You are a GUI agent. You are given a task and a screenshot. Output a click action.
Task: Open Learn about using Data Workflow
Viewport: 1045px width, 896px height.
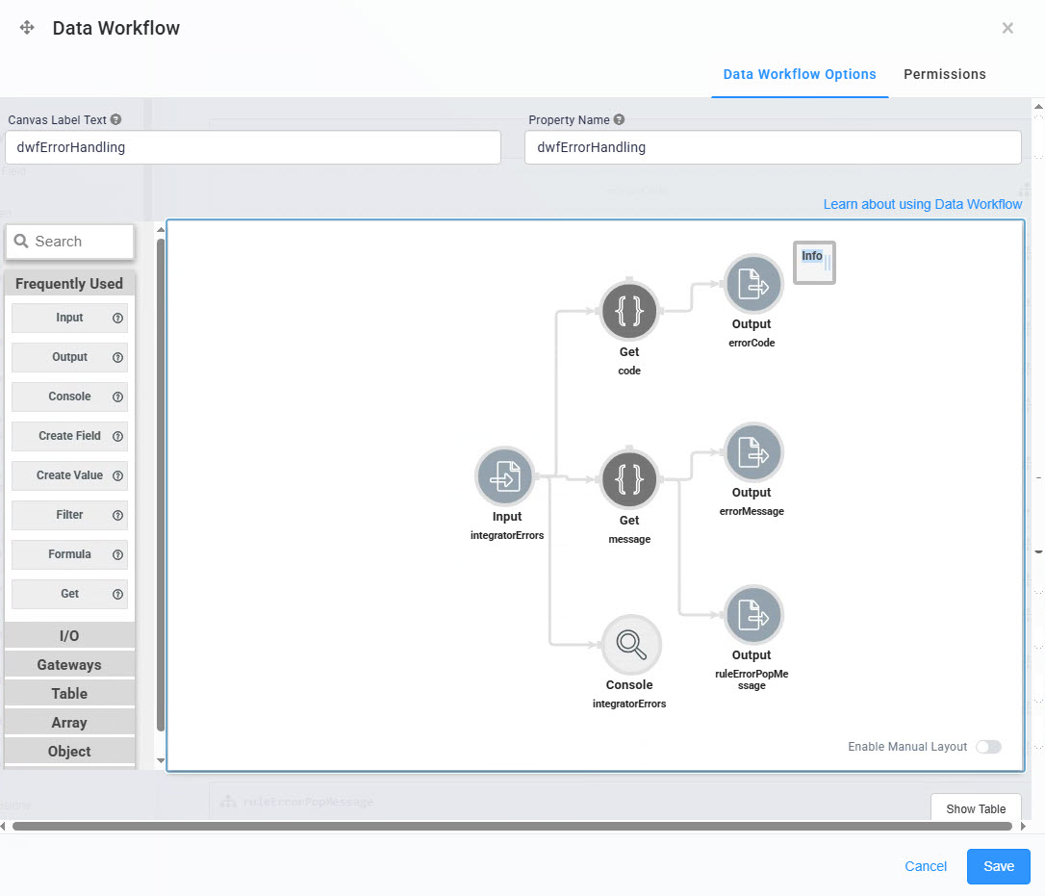(922, 204)
